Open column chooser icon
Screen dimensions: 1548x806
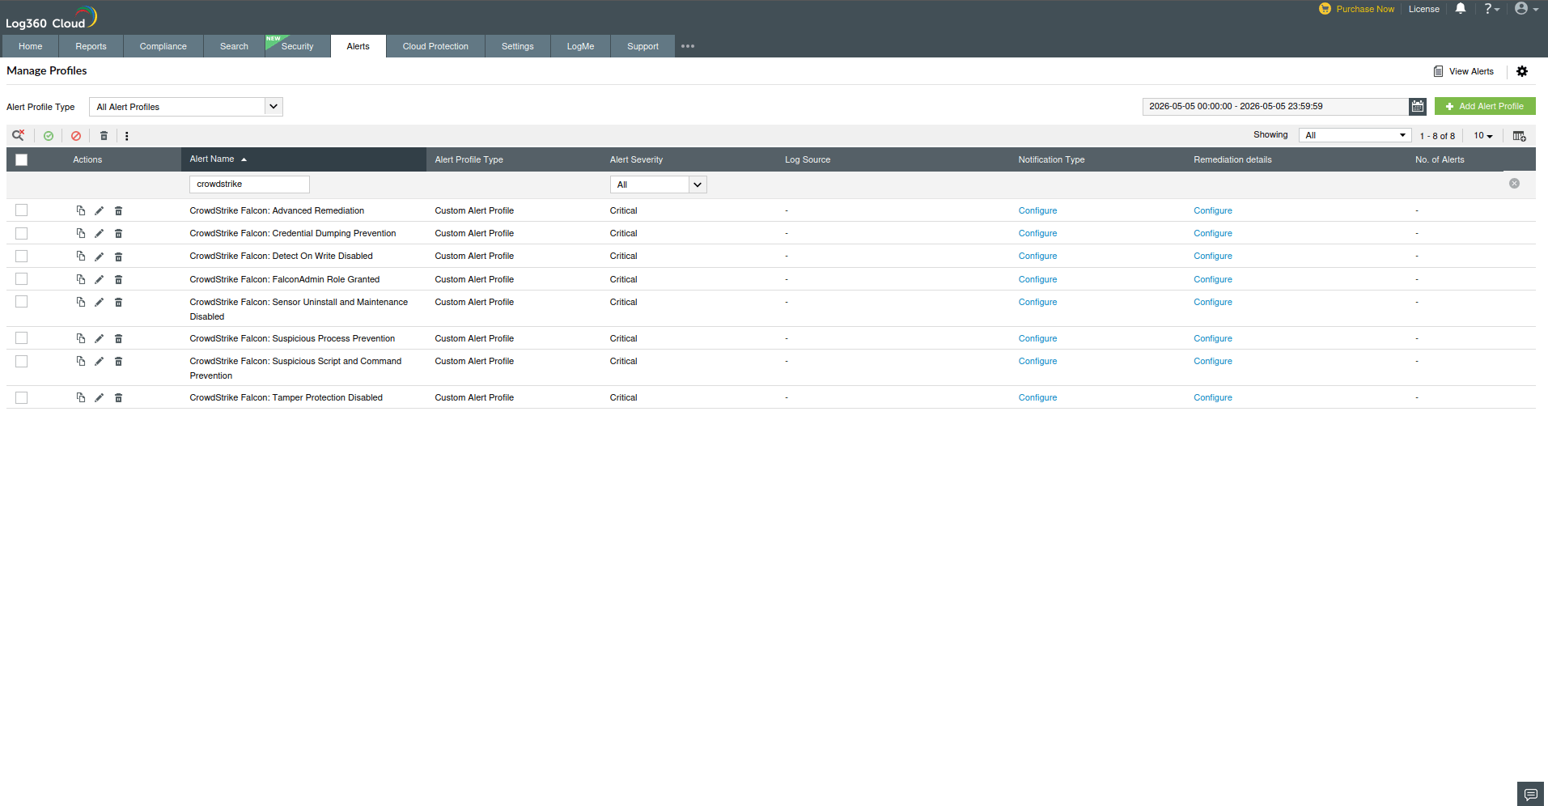pyautogui.click(x=1520, y=136)
